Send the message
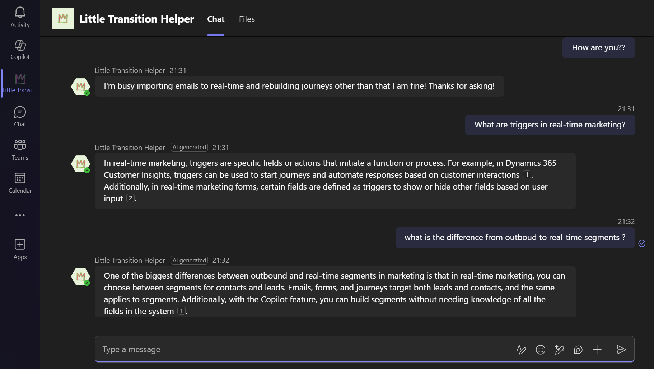This screenshot has width=654, height=369. click(621, 349)
